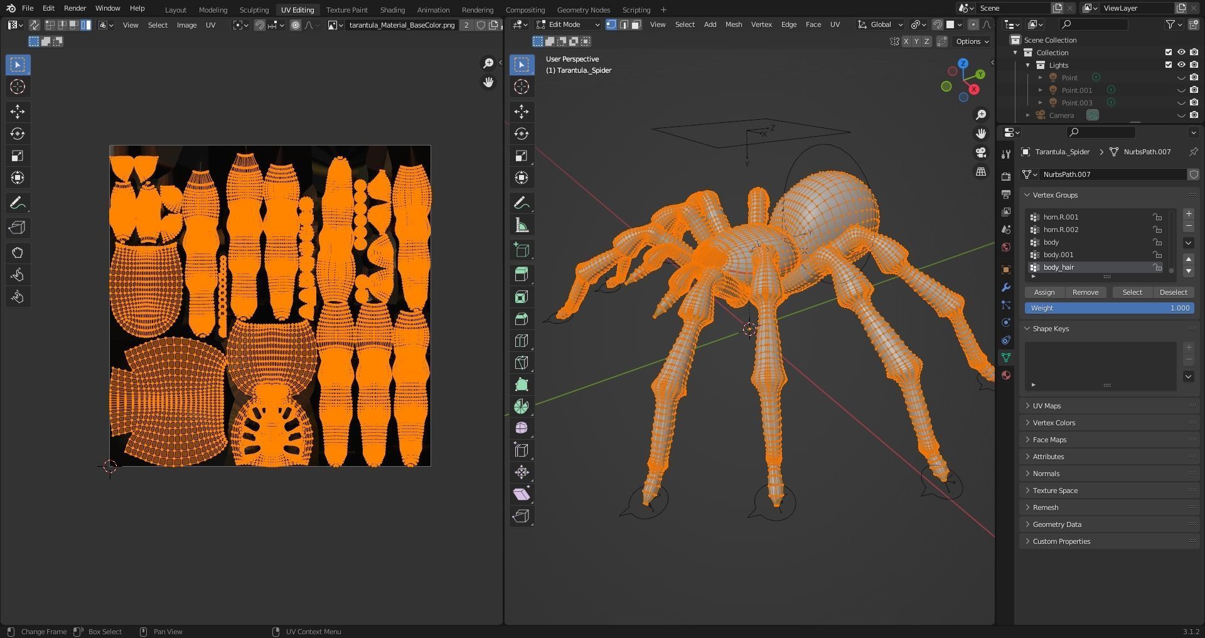Toggle Z axis mirror in the 3D viewport
This screenshot has width=1205, height=638.
point(927,41)
